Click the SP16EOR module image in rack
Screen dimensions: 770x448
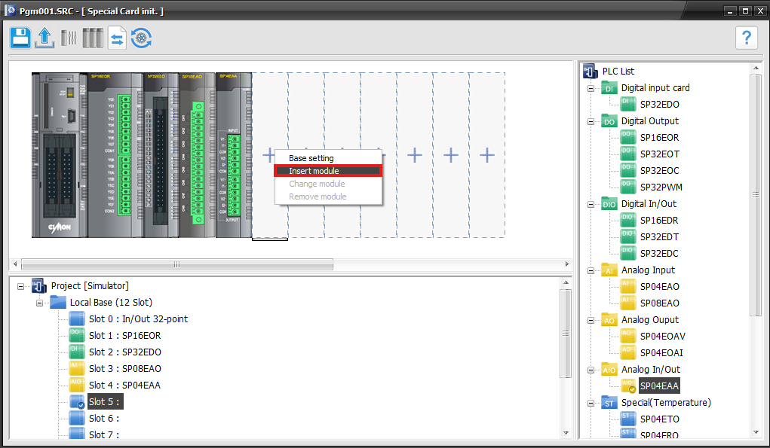(115, 155)
